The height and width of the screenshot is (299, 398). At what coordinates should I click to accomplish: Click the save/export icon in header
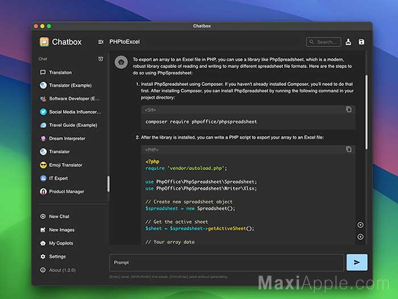pos(361,42)
